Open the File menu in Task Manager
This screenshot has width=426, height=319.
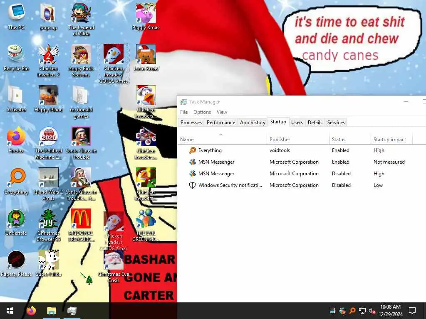click(184, 112)
